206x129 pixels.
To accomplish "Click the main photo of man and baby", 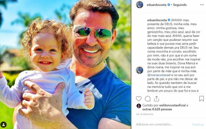I will coord(65,64).
